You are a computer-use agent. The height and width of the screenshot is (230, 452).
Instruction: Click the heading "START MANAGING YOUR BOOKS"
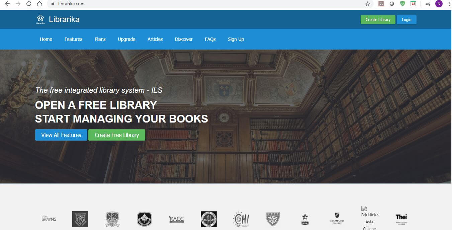[x=121, y=119]
